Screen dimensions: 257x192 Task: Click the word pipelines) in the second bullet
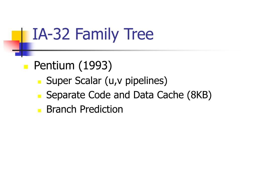[x=146, y=81]
